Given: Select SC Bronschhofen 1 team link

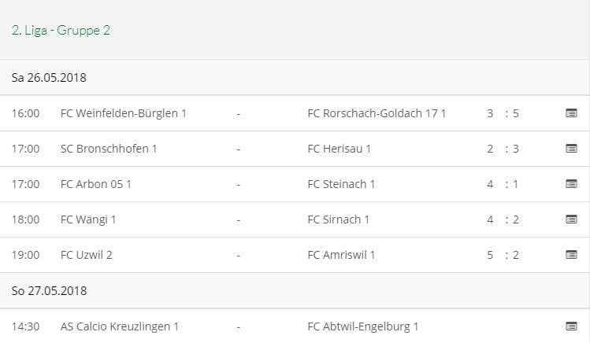Looking at the screenshot, I should click(x=109, y=149).
